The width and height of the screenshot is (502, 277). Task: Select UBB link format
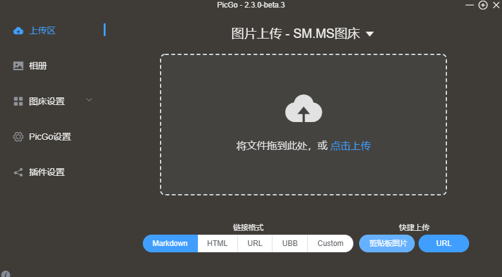click(x=290, y=243)
